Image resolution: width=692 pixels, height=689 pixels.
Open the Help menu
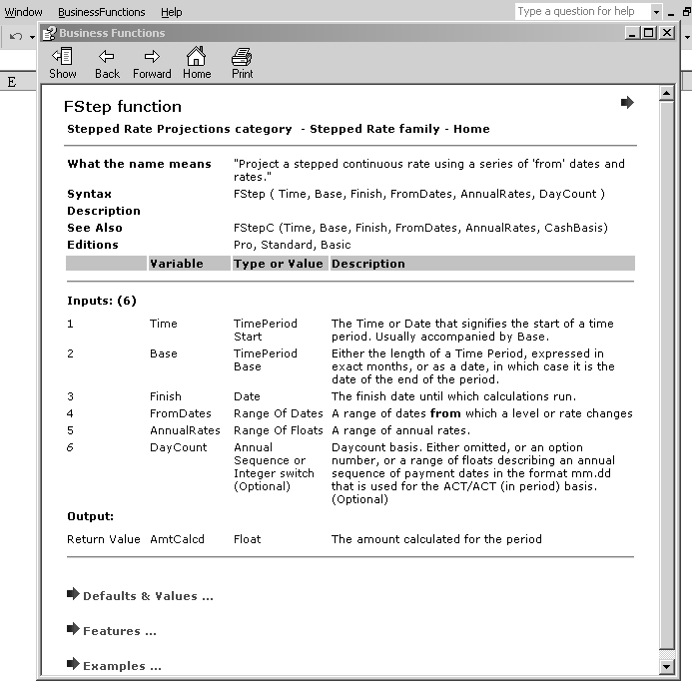click(x=172, y=12)
